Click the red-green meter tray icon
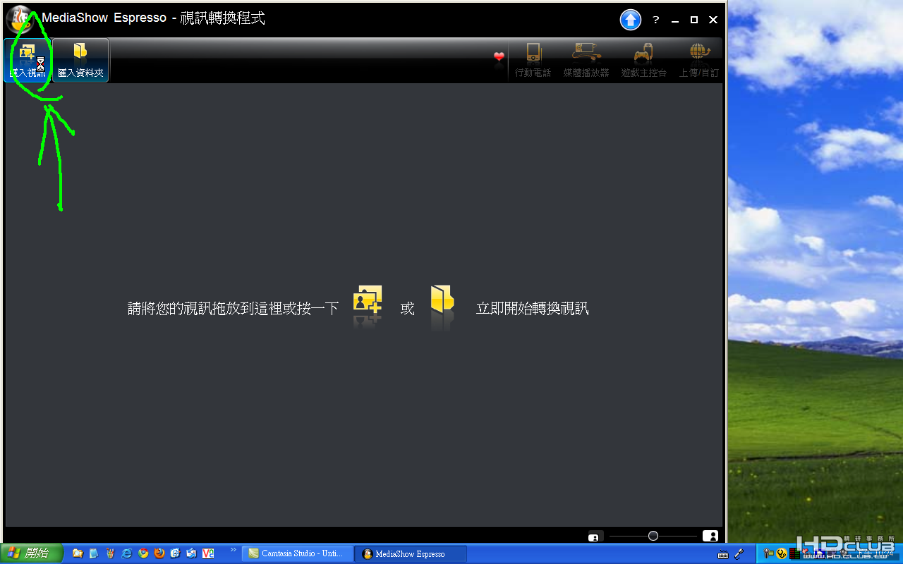 (x=794, y=554)
